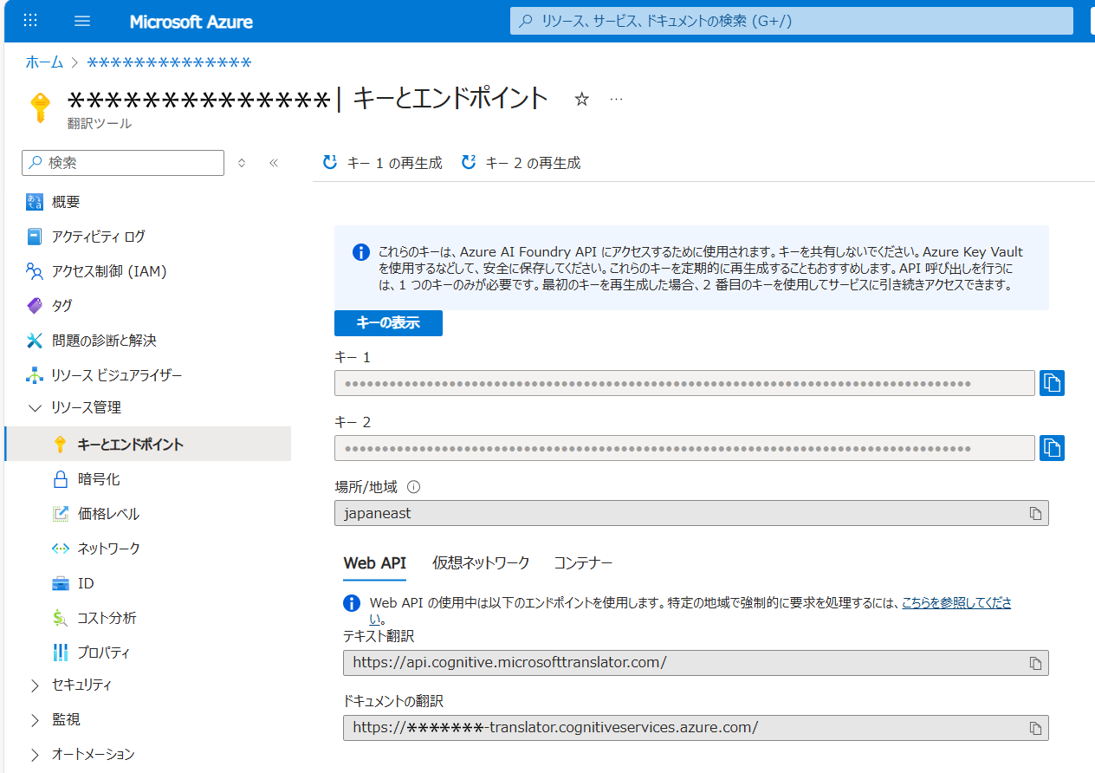
Task: Collapse the sidebar with double chevron
Action: (x=274, y=163)
